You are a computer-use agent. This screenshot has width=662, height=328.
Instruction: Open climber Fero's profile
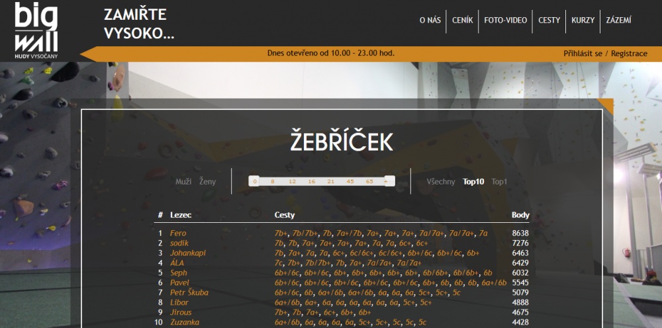point(178,233)
